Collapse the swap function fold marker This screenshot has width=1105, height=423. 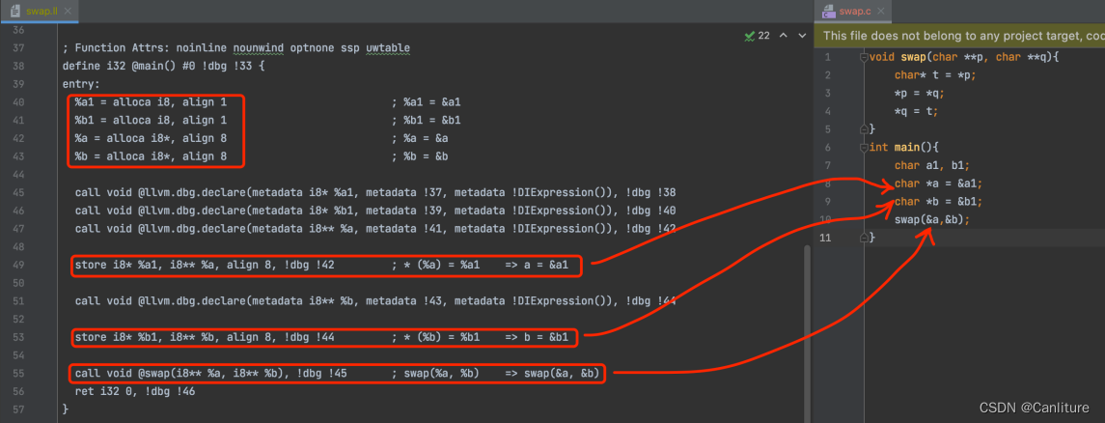click(864, 57)
